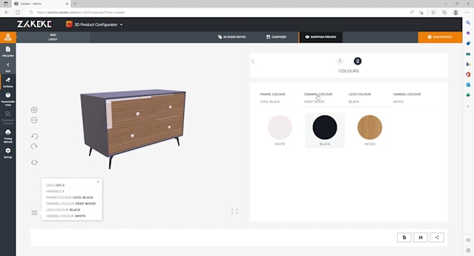Select the Shopping Preview tab

click(x=321, y=37)
